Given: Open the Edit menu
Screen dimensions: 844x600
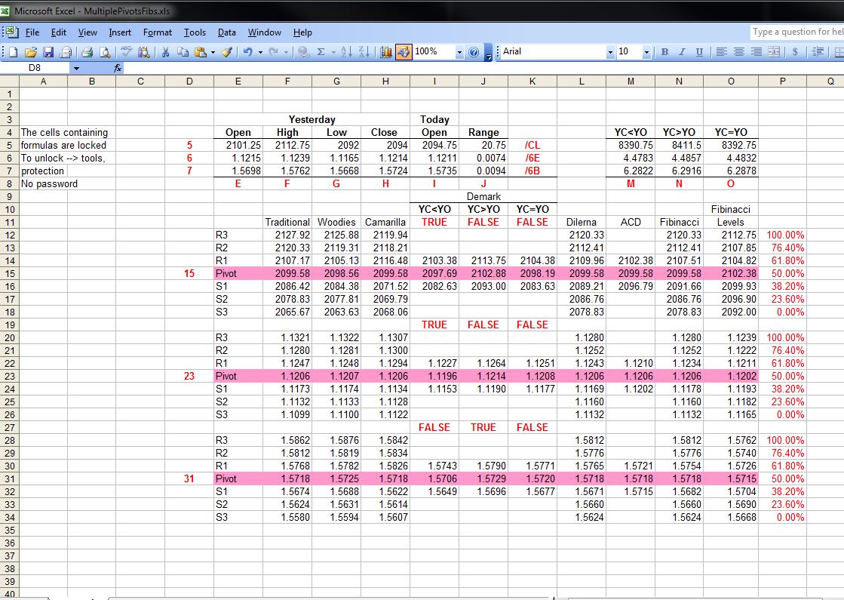Looking at the screenshot, I should [x=59, y=32].
